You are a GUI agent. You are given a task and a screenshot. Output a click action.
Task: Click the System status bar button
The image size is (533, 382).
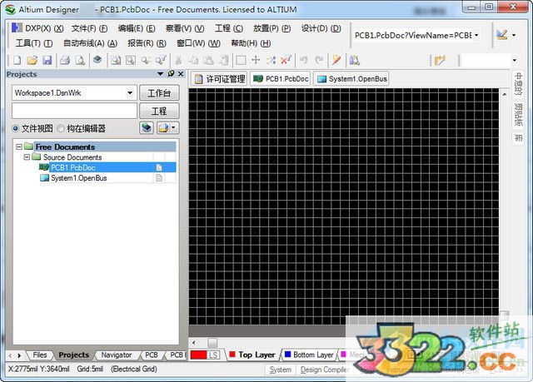click(280, 370)
